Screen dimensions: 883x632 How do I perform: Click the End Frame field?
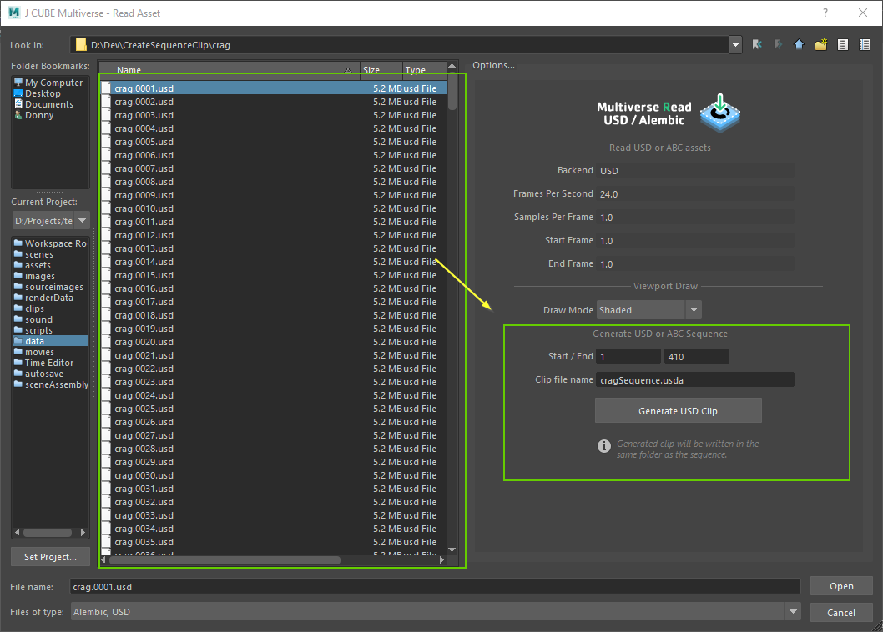(x=695, y=264)
